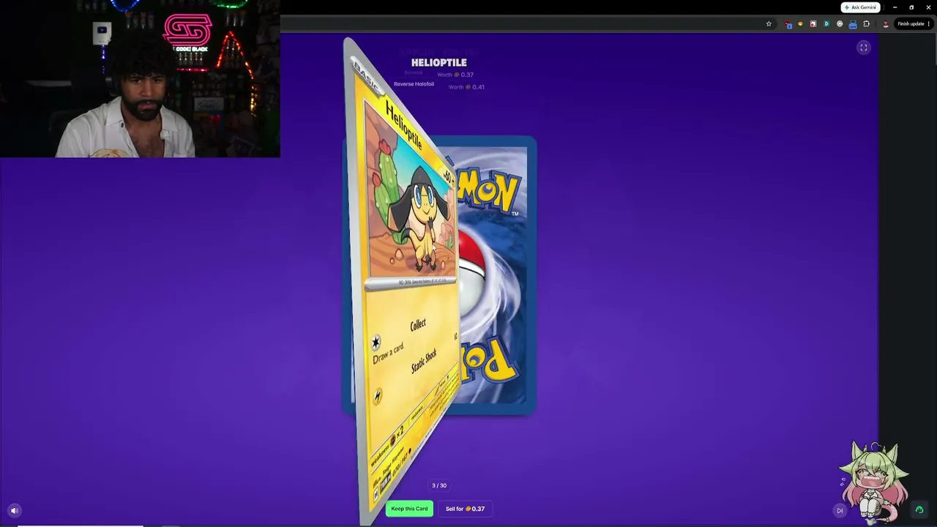Viewport: 937px width, 527px height.
Task: Open the blue 'new' badge extension icon
Action: pos(853,24)
